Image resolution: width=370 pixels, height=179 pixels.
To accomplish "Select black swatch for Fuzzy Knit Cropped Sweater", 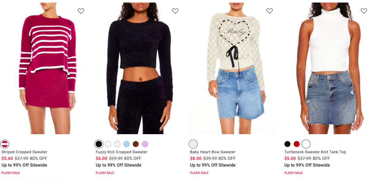I will click(99, 144).
